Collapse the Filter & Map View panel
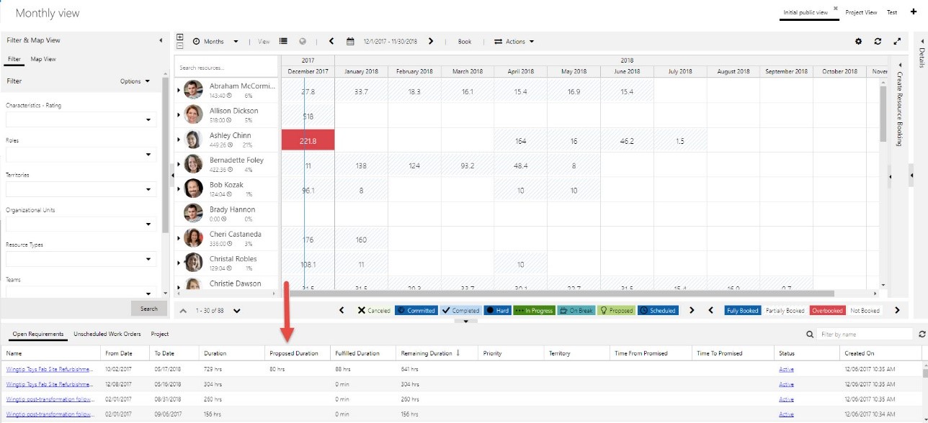This screenshot has height=423, width=928. [x=161, y=41]
